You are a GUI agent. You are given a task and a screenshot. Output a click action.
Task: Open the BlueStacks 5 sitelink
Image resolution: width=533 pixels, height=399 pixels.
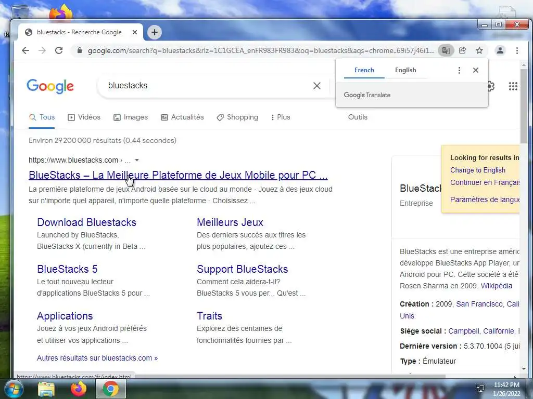(x=67, y=270)
